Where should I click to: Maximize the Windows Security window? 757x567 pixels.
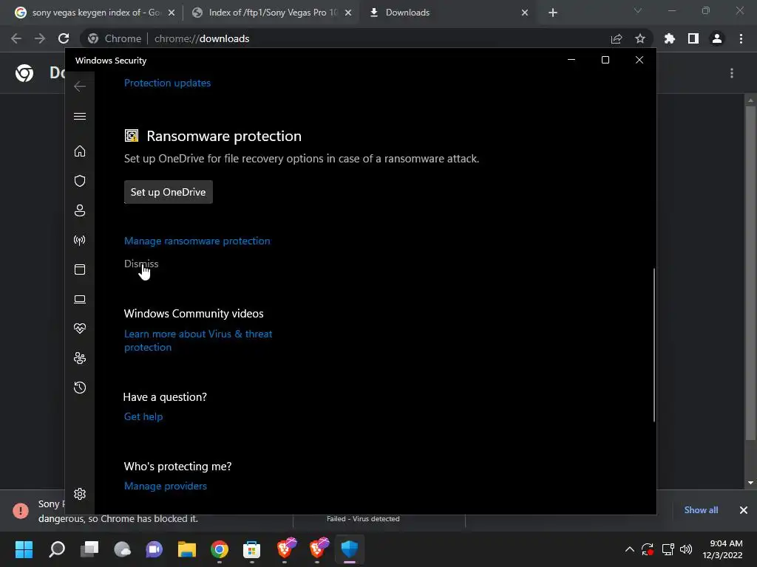[605, 60]
